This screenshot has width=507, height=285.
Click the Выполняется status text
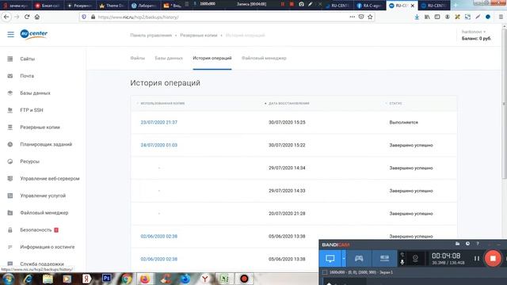[403, 123]
